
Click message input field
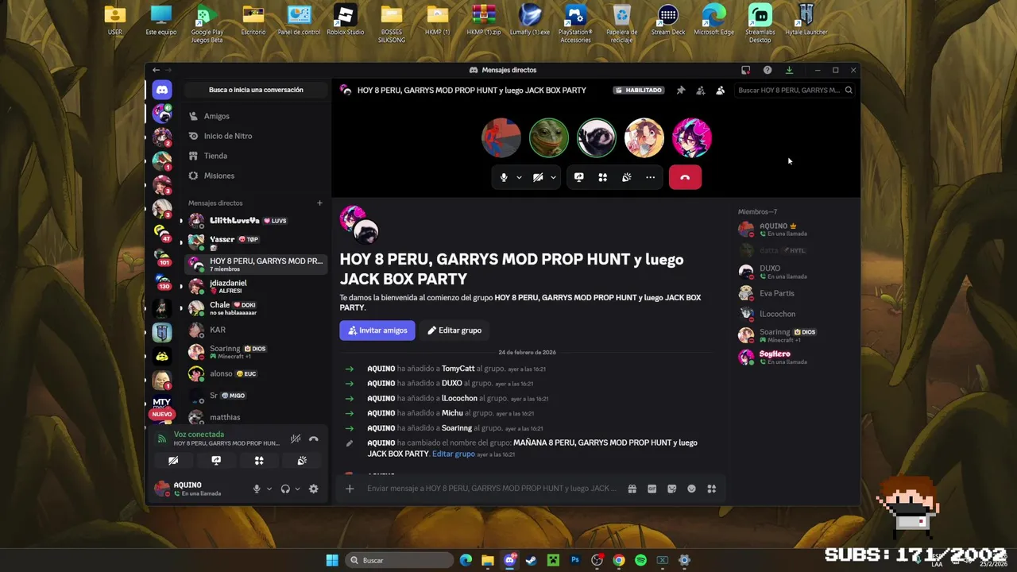coord(491,489)
